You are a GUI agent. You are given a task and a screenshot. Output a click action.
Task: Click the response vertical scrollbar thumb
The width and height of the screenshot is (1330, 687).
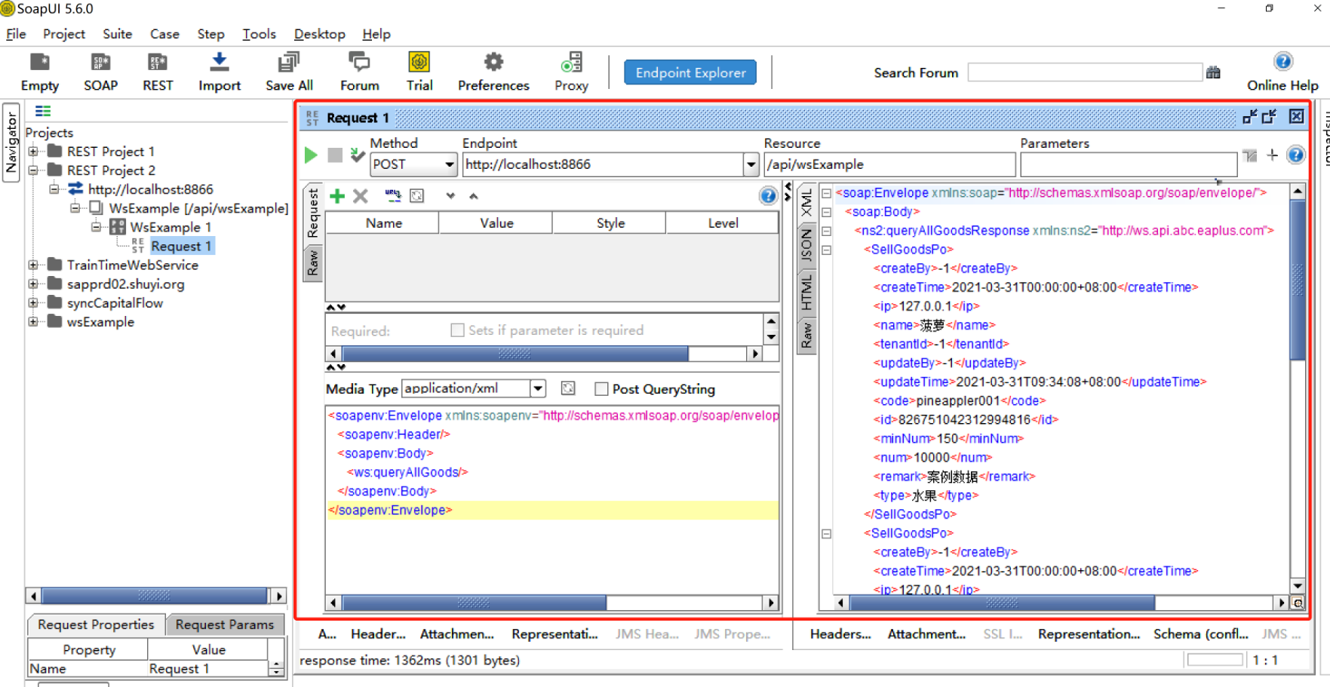(1298, 281)
